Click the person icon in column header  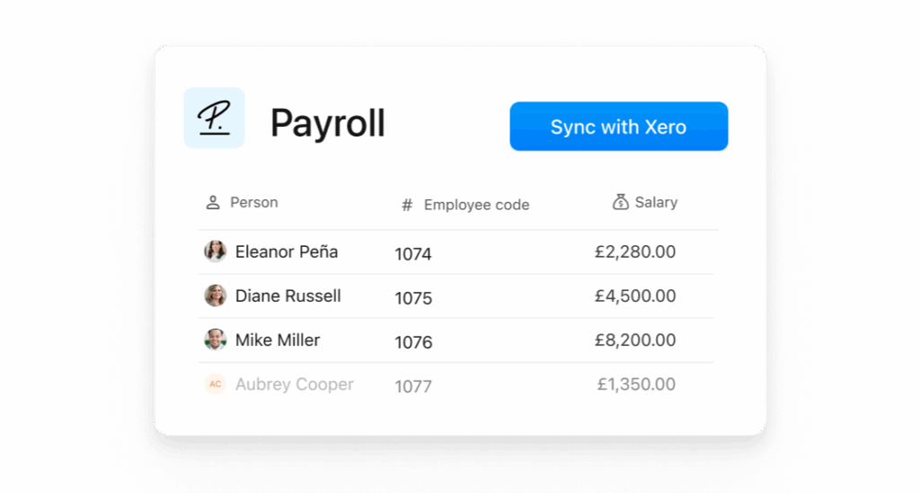point(212,202)
